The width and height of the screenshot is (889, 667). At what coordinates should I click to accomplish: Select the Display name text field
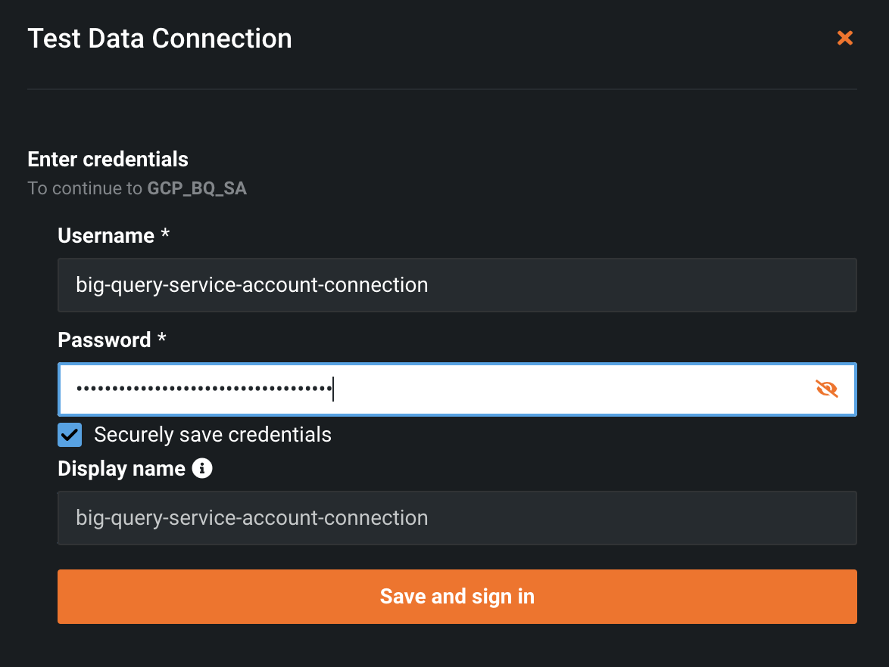pyautogui.click(x=457, y=518)
